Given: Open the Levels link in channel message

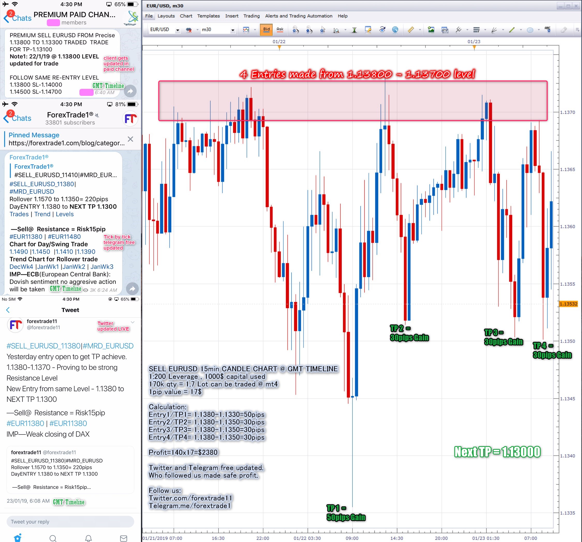Looking at the screenshot, I should point(65,214).
